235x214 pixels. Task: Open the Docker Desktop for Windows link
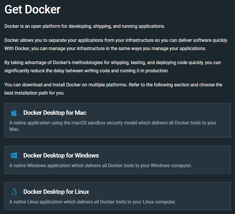click(x=61, y=155)
